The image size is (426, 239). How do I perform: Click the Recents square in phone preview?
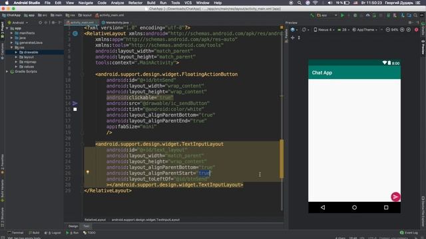[x=386, y=208]
